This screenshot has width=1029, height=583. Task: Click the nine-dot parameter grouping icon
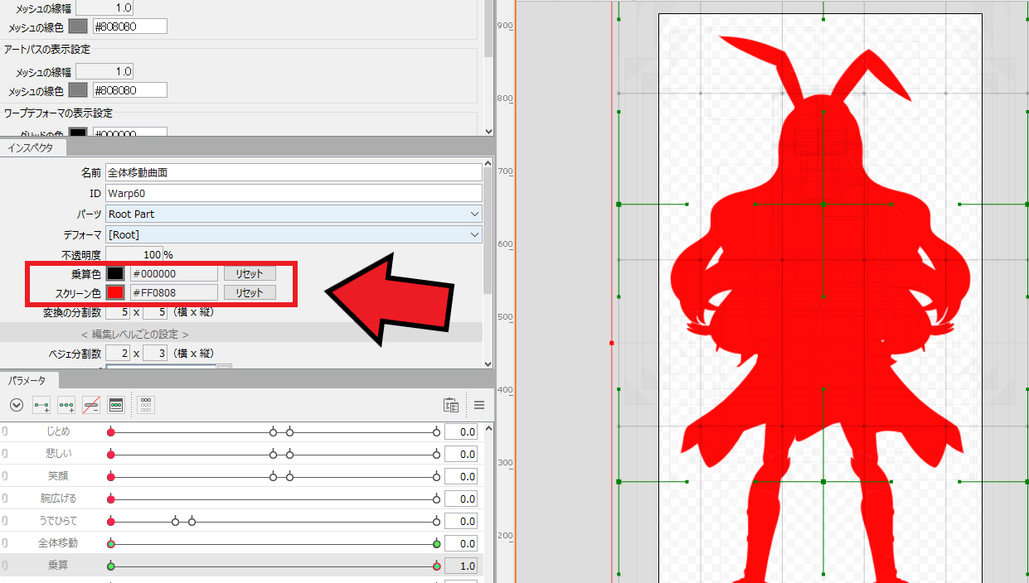(x=144, y=404)
